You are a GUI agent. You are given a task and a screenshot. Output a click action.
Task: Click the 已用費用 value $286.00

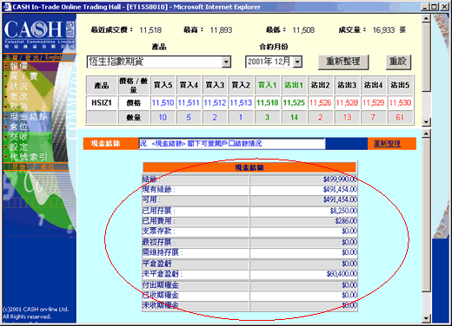coord(346,221)
